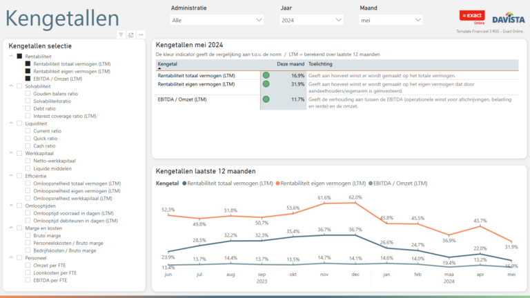Click the 31,9% value in Deze maand column
Screen dimensions: 530x298
click(298, 84)
